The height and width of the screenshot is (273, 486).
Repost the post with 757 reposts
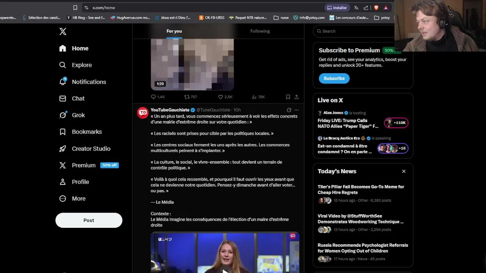tap(191, 97)
